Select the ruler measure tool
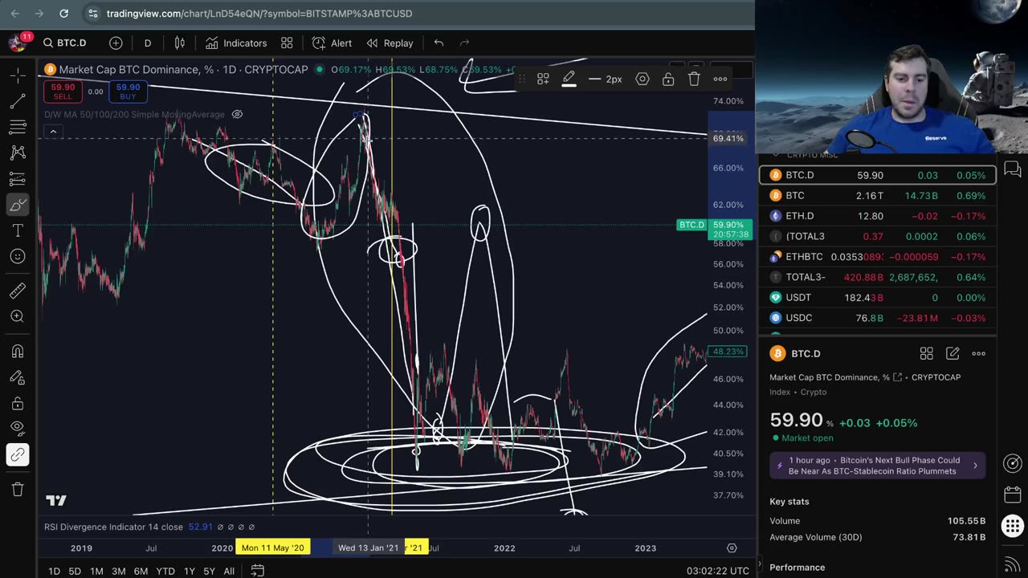Image resolution: width=1028 pixels, height=578 pixels. [x=18, y=291]
